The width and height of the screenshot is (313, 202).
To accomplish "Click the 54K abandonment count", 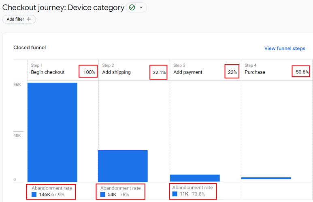I will (112, 194).
